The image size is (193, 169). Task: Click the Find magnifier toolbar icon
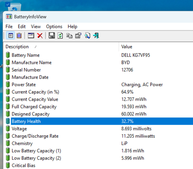87,36
